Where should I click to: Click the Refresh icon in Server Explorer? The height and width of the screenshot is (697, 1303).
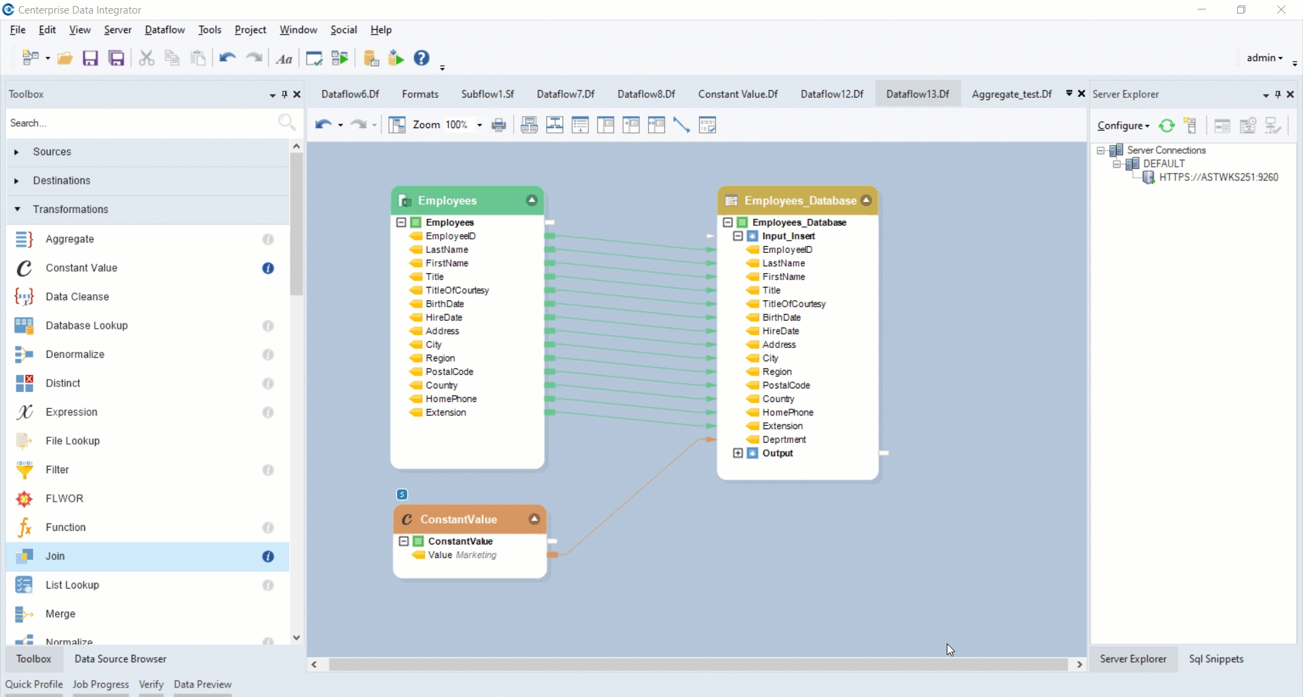point(1167,125)
